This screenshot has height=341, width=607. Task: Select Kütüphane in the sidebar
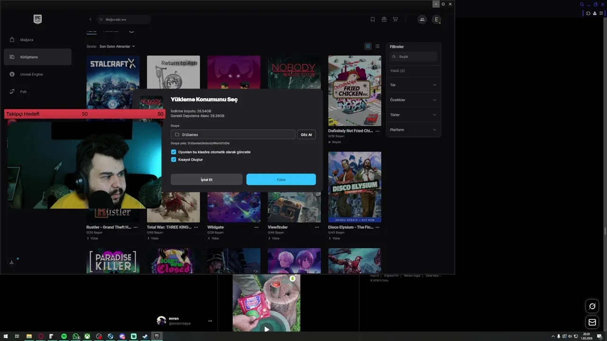37,57
